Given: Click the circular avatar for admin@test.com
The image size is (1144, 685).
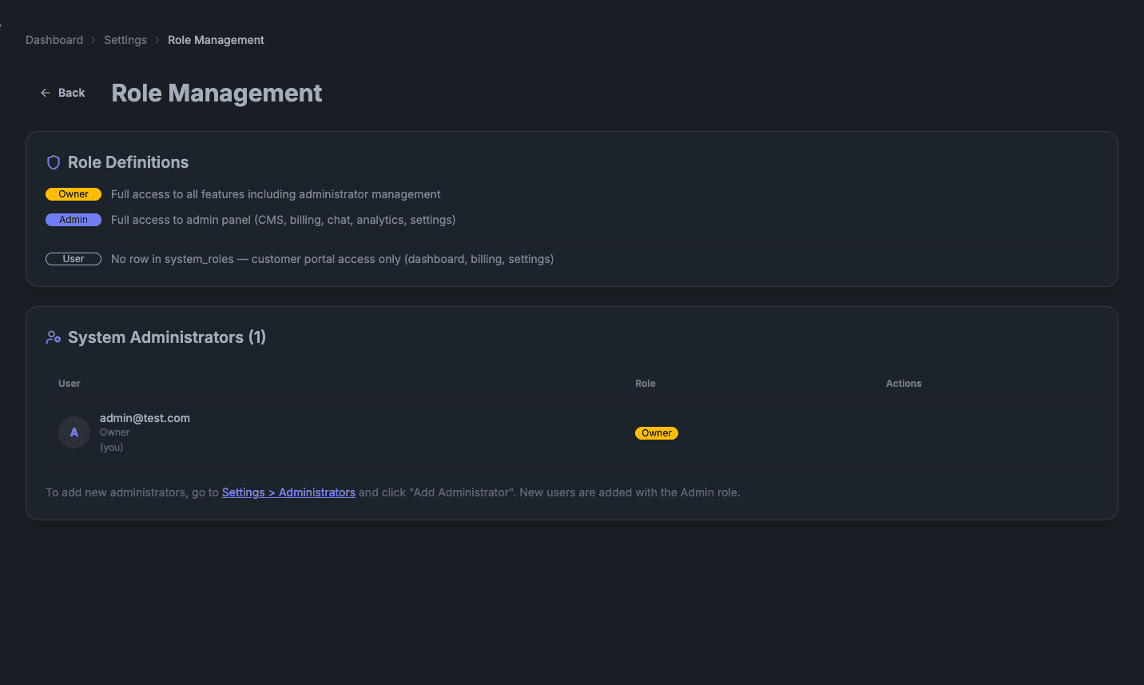Looking at the screenshot, I should click(73, 432).
